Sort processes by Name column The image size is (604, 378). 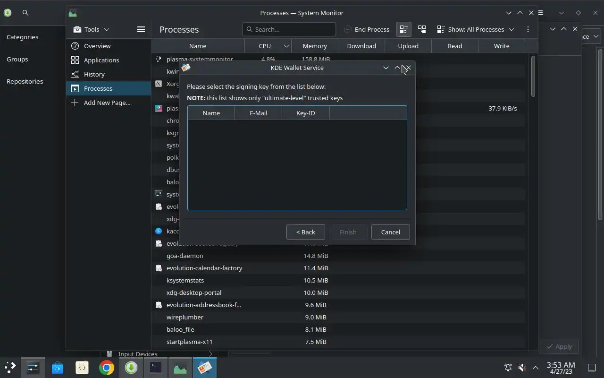pyautogui.click(x=198, y=46)
